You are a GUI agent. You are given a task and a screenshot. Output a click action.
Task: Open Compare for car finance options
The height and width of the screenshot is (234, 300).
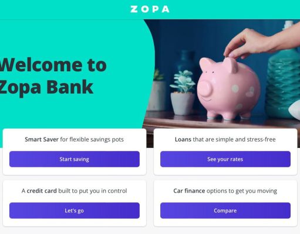click(x=225, y=211)
